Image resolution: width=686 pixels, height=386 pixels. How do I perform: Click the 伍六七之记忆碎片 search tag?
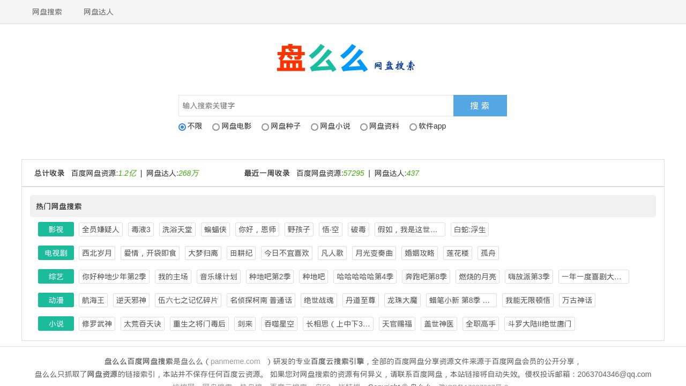[188, 300]
